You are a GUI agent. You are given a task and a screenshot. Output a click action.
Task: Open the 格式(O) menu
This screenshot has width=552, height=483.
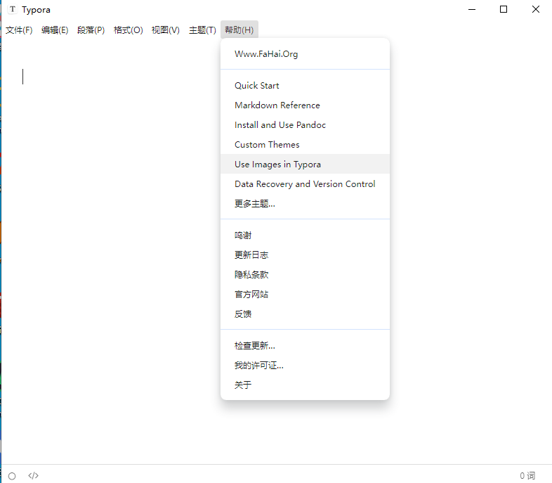tap(128, 30)
